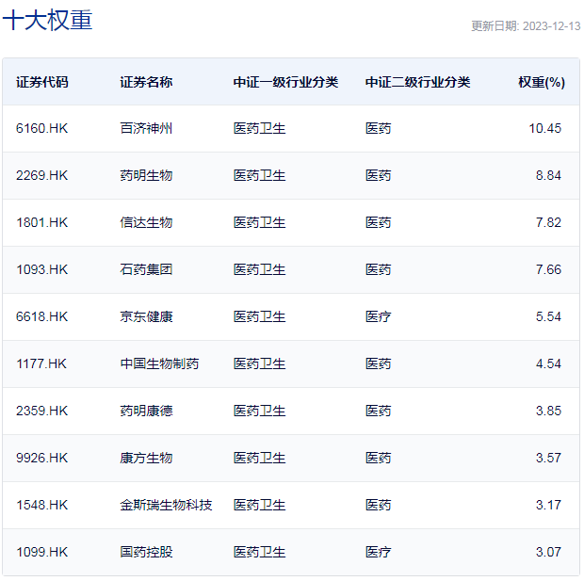
Task: Click the 中证一级行业分类 column header
Action: 285,82
